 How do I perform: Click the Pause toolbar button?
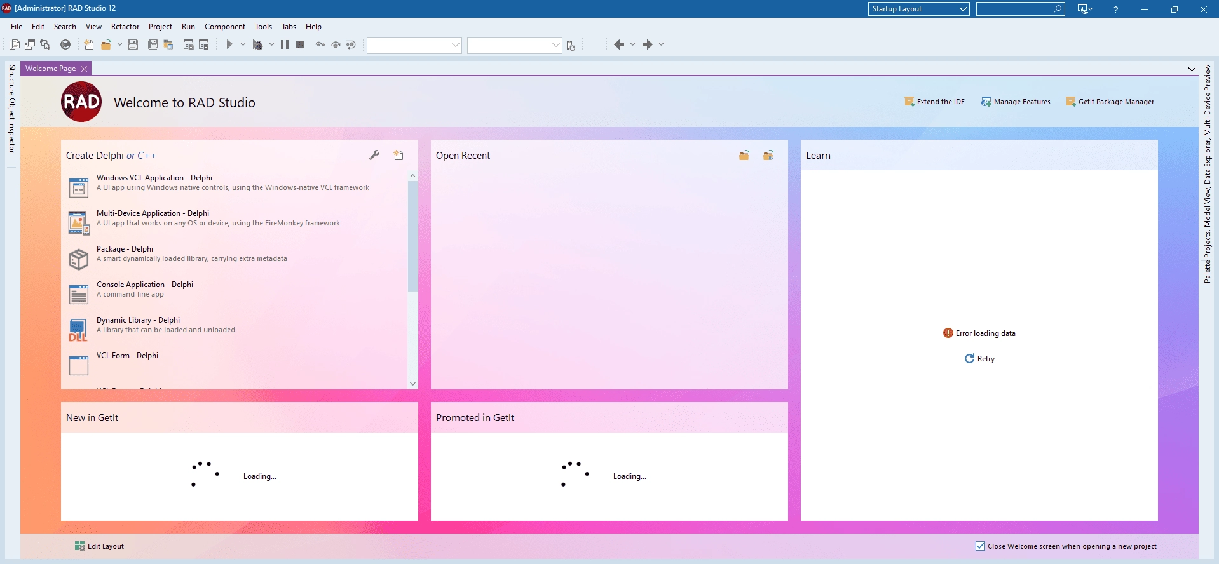[285, 44]
